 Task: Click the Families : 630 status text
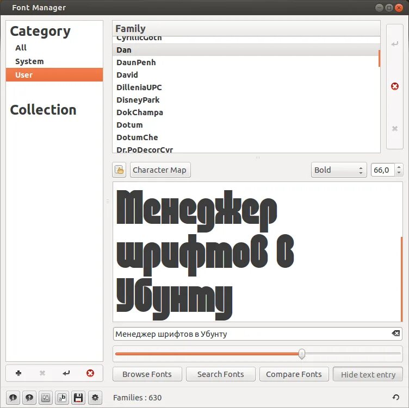tap(137, 398)
